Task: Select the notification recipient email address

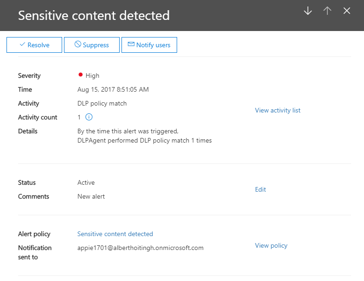Action: pyautogui.click(x=140, y=248)
